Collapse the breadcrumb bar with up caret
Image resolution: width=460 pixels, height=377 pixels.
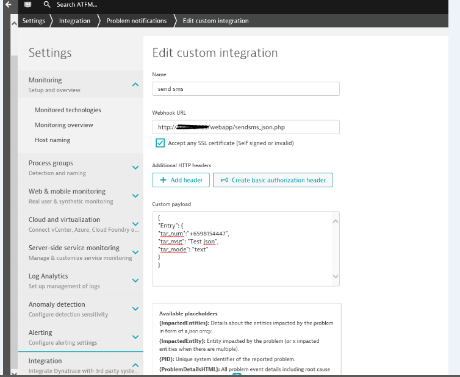[14, 21]
